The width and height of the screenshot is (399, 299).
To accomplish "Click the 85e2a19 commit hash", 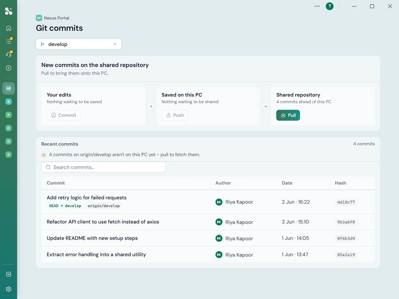I will [x=346, y=255].
